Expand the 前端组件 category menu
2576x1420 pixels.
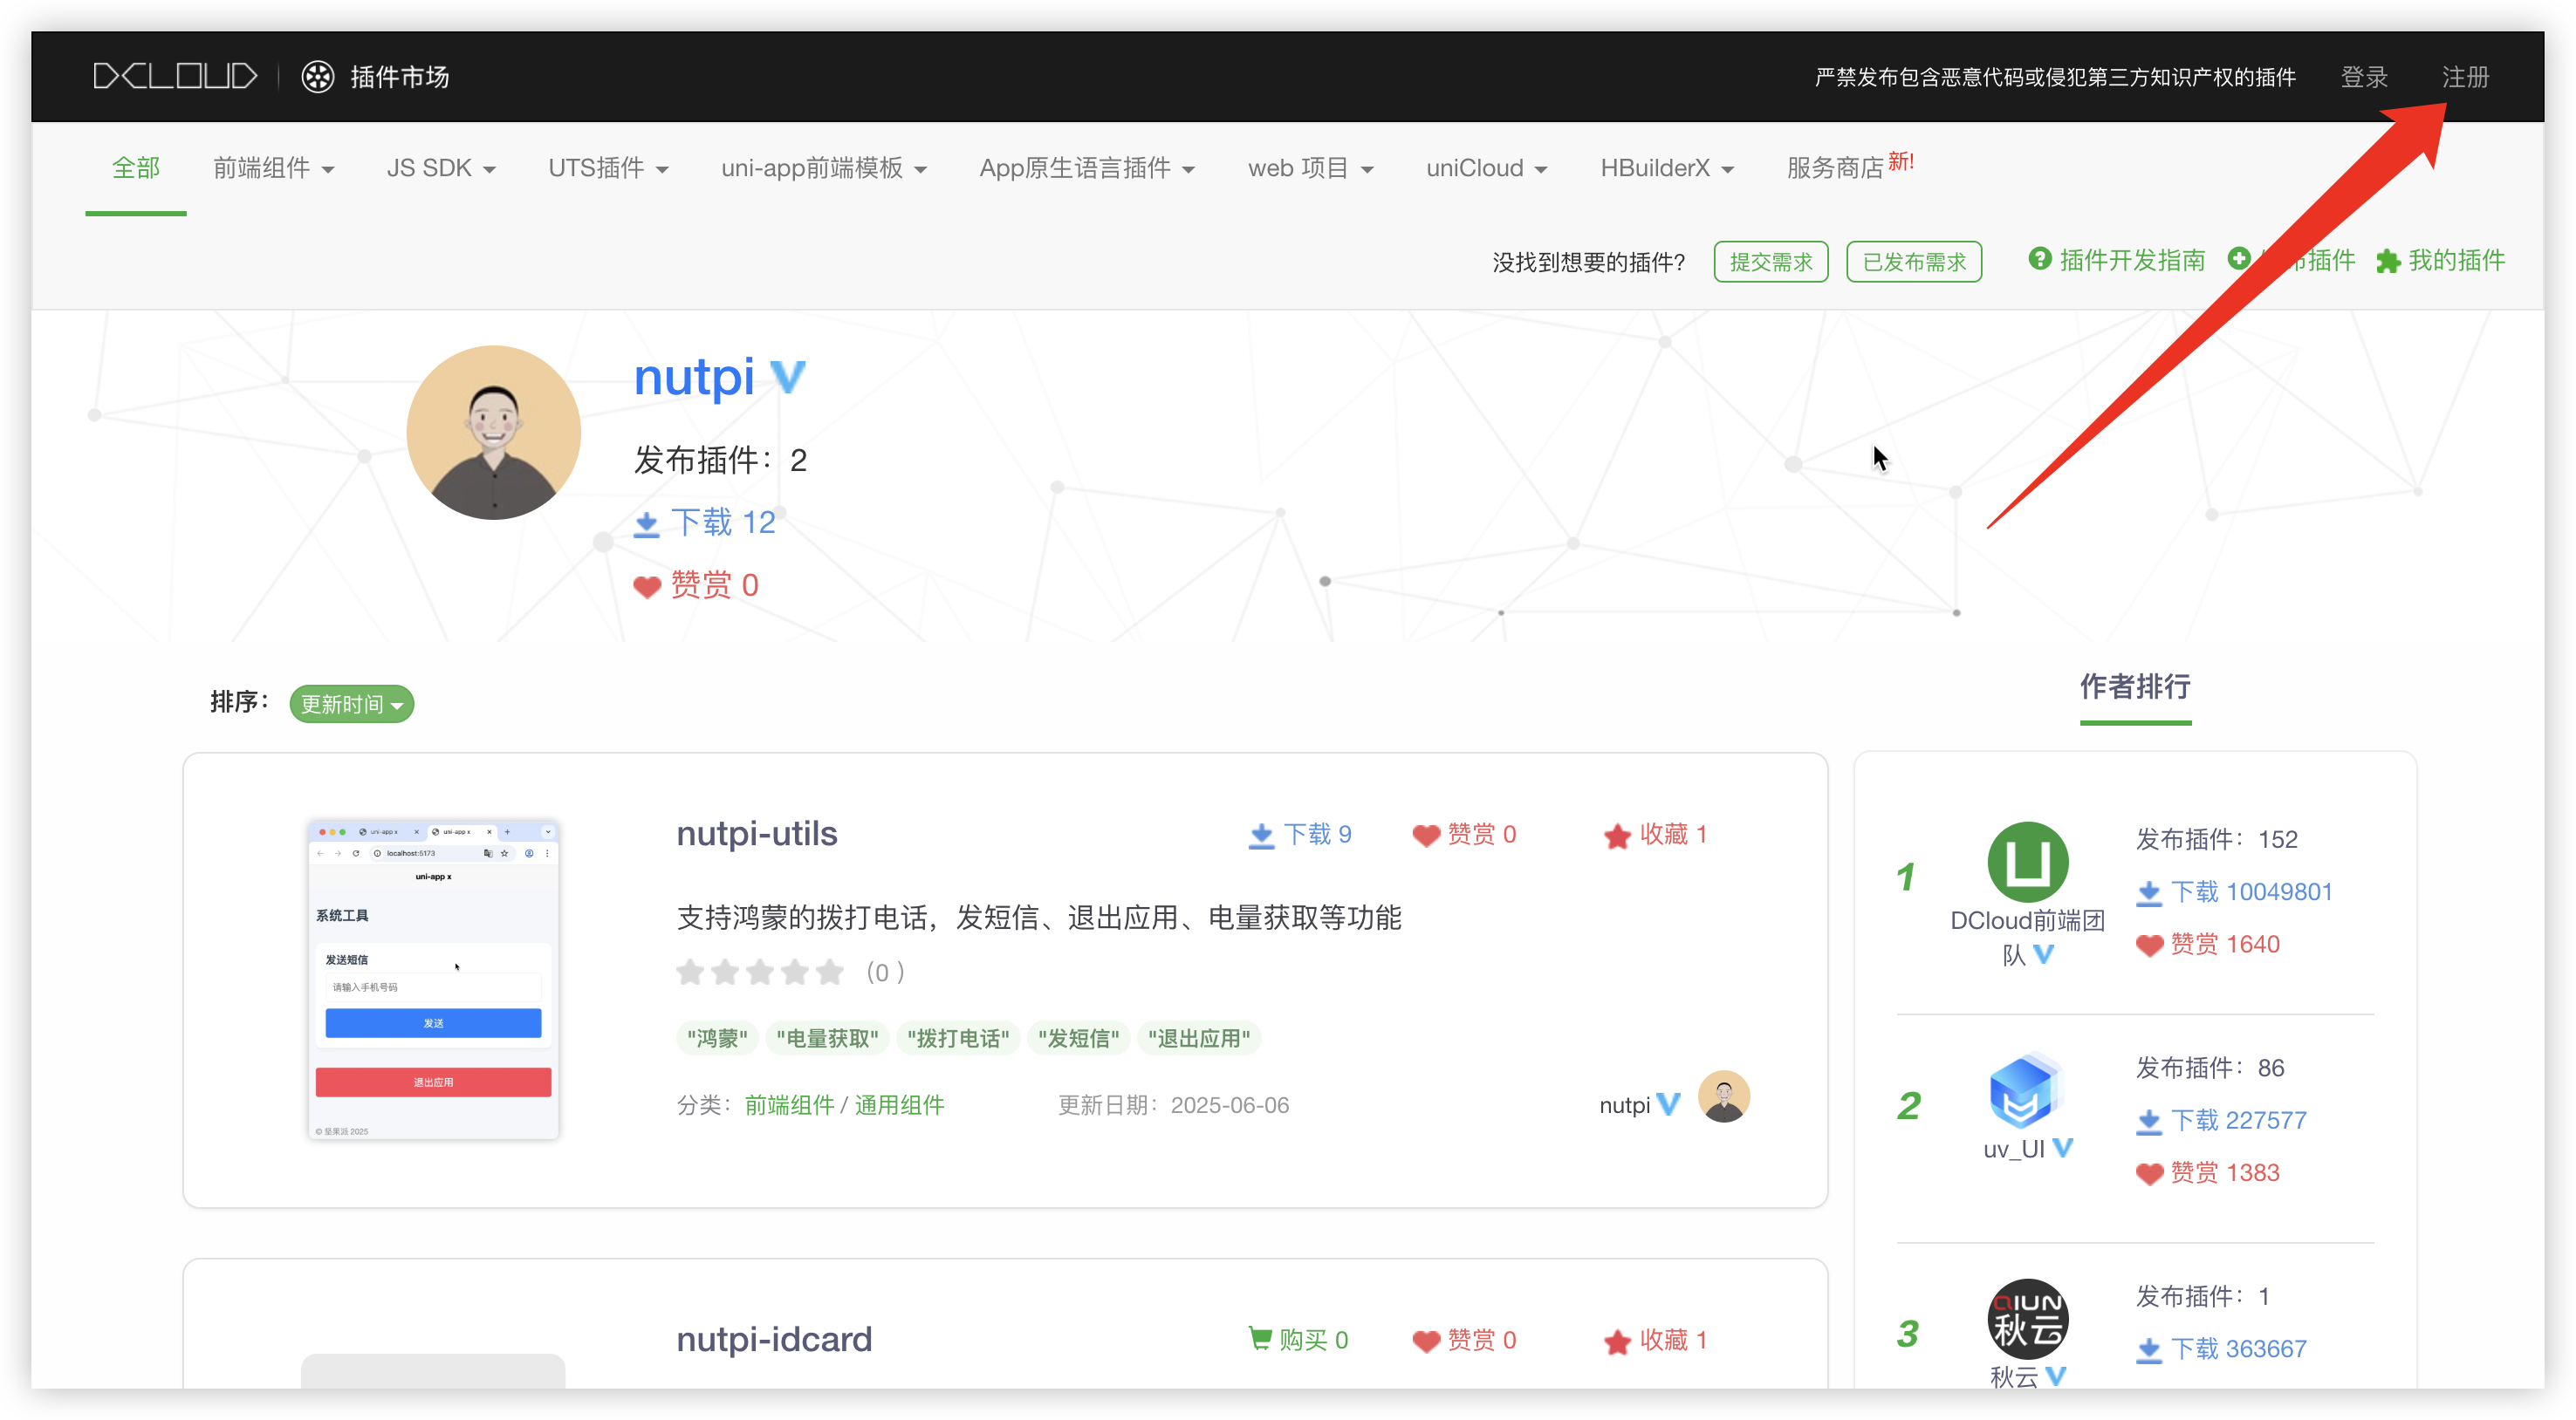click(x=273, y=167)
